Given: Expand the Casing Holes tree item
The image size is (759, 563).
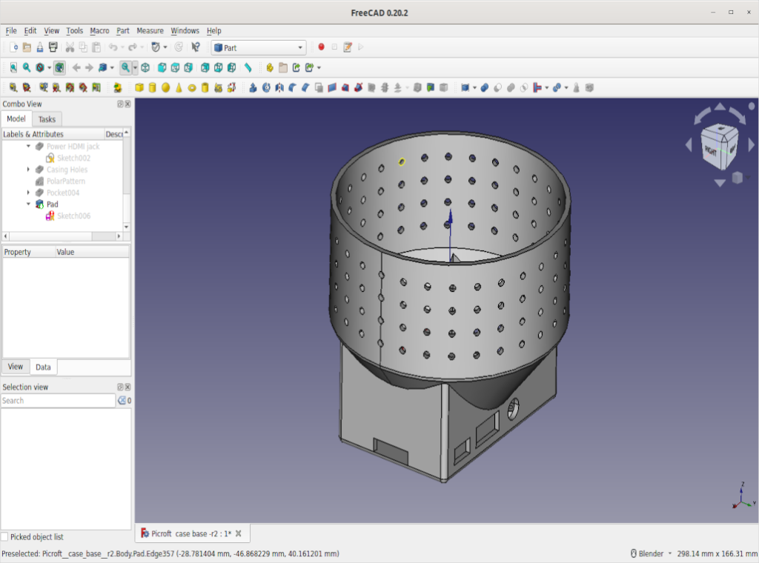Looking at the screenshot, I should click(x=28, y=170).
